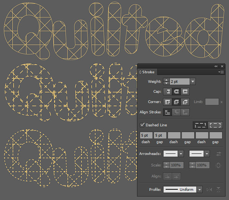Image resolution: width=229 pixels, height=200 pixels.
Task: Select the Butt Cap icon
Action: (x=168, y=92)
